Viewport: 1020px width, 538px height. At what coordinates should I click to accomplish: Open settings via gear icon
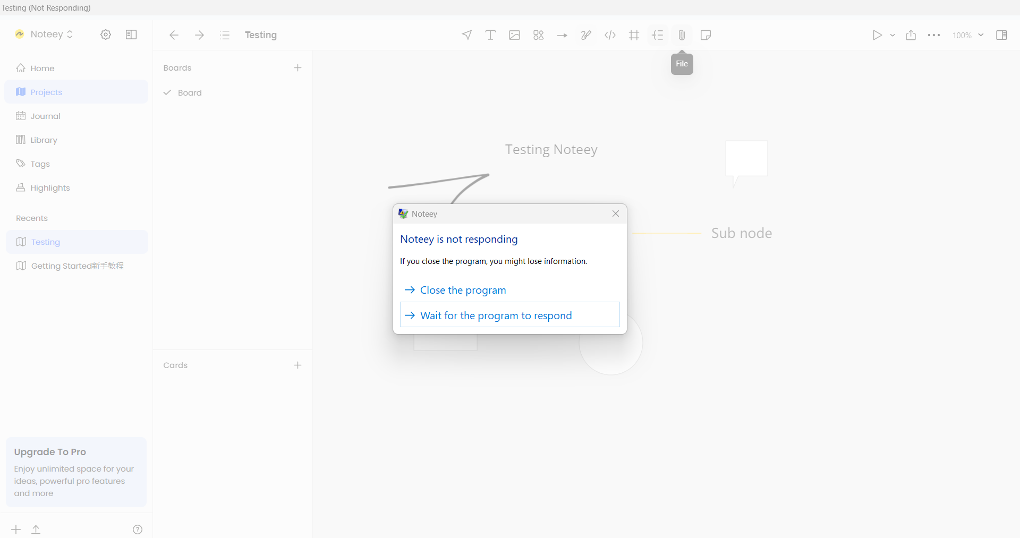coord(106,35)
